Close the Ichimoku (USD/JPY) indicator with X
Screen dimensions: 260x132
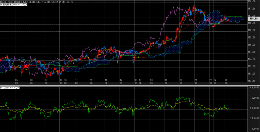click(26, 4)
